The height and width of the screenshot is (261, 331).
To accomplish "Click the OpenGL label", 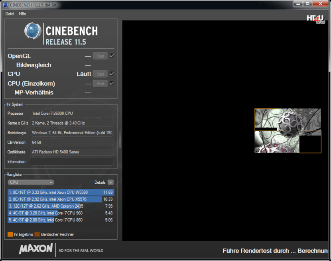I will click(19, 56).
